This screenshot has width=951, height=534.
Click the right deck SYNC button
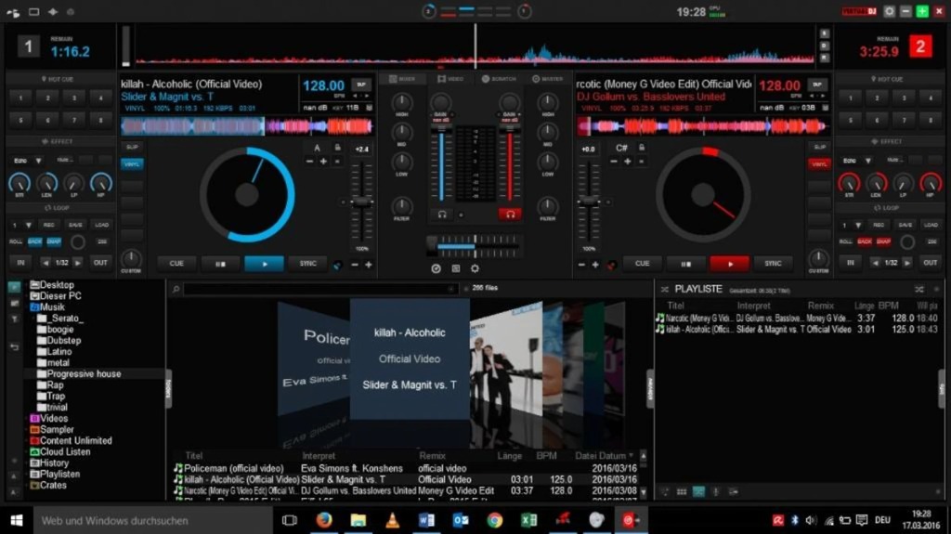773,264
